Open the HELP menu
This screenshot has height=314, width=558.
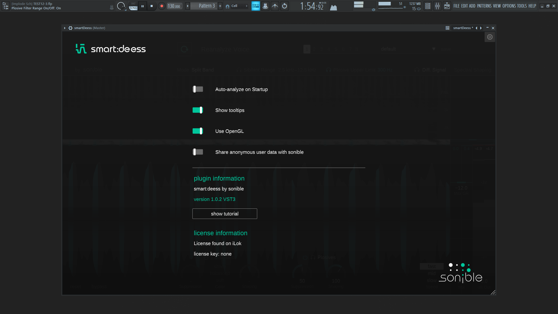coord(532,6)
